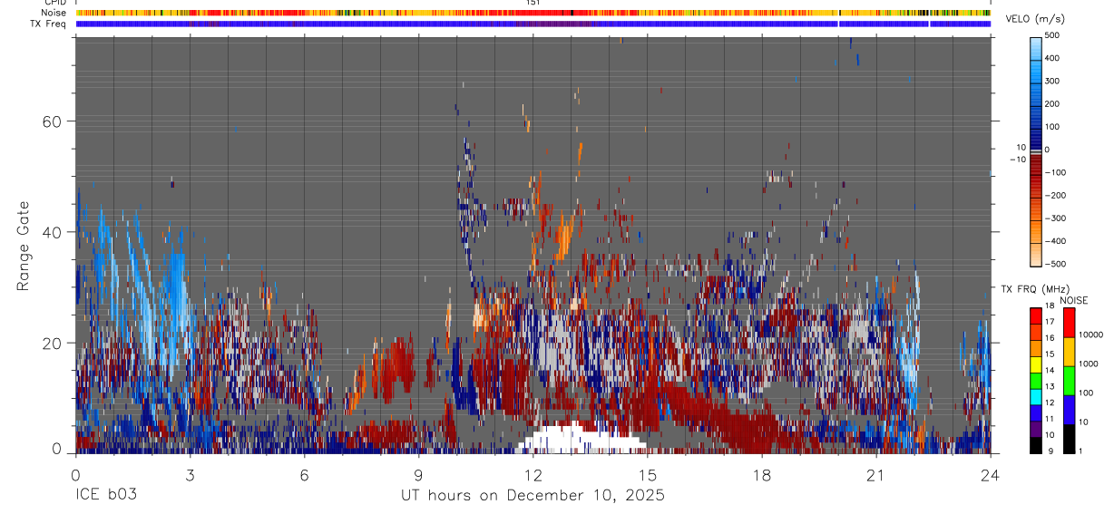Screen dimensions: 1114x514
Task: Select the blue 10–100 NOISE band
Action: [1069, 410]
